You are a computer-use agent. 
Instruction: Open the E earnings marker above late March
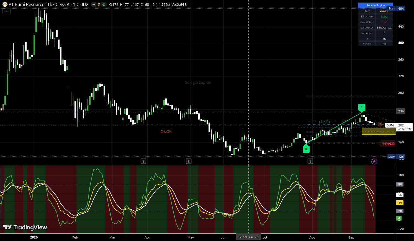point(143,161)
